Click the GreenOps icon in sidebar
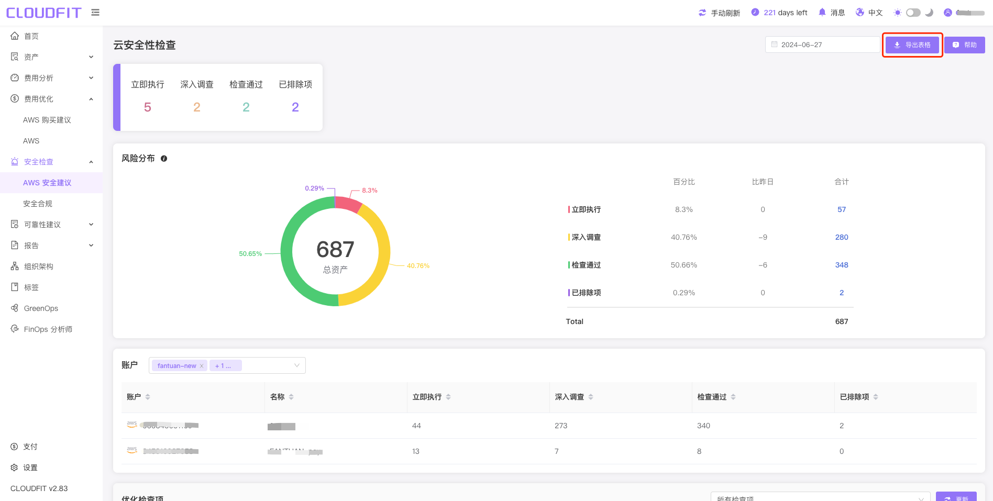This screenshot has width=993, height=501. coord(15,308)
